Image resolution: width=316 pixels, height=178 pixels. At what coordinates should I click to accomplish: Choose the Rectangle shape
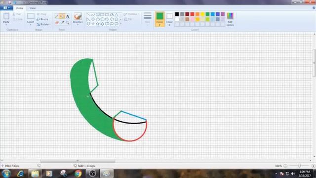point(102,15)
